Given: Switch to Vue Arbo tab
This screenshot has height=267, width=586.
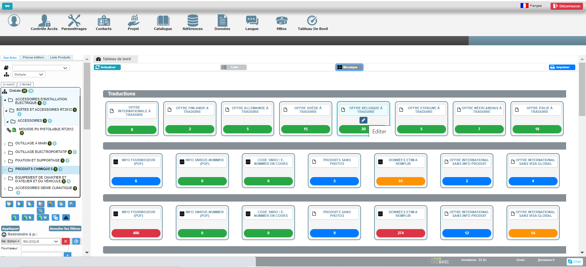Looking at the screenshot, I should pyautogui.click(x=10, y=57).
